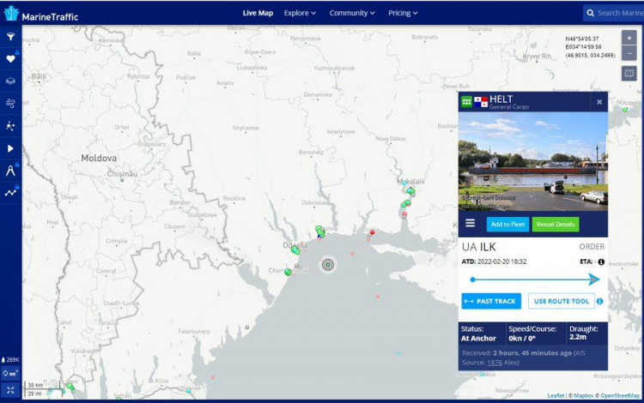
Task: Show weather wind layer icon
Action: point(10,103)
